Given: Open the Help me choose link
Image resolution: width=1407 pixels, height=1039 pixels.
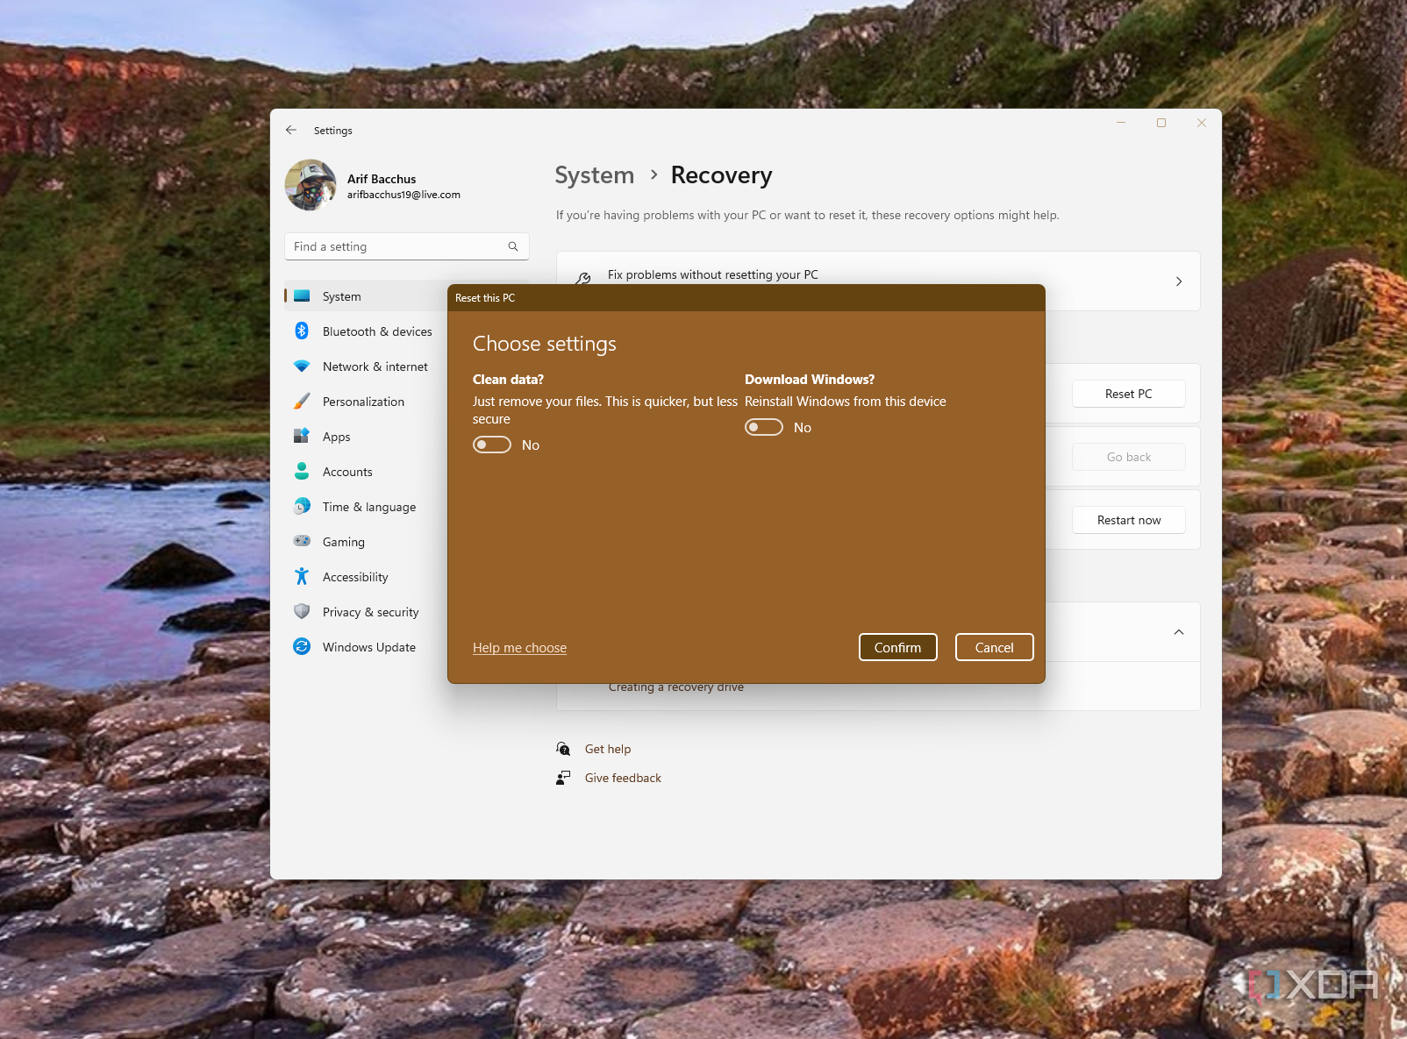Looking at the screenshot, I should [519, 647].
